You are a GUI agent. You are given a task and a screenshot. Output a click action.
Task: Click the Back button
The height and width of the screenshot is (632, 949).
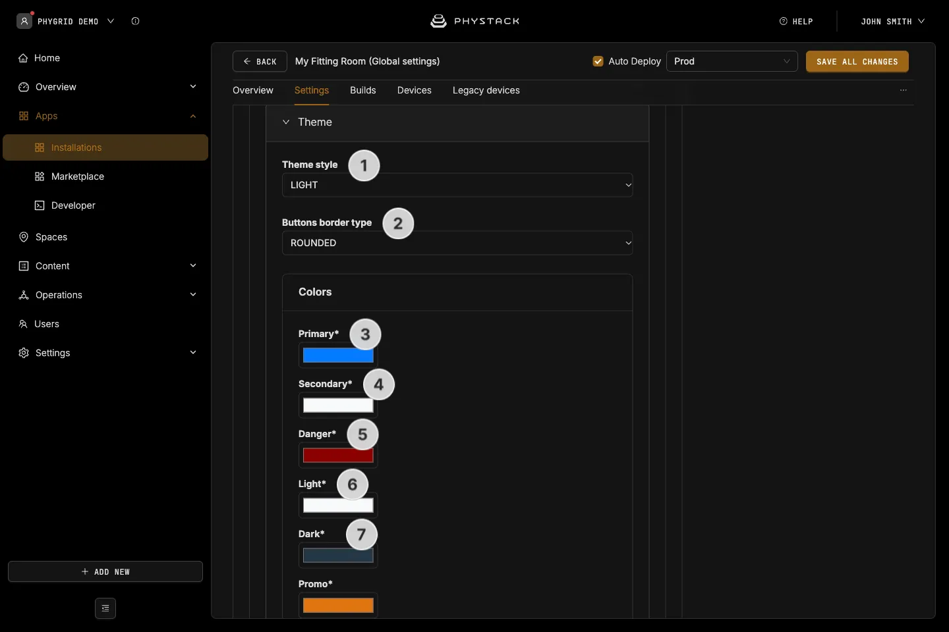coord(260,61)
